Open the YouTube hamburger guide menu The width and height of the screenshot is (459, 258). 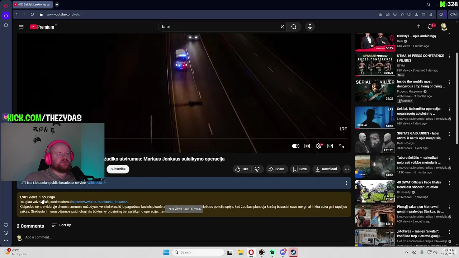(21, 27)
